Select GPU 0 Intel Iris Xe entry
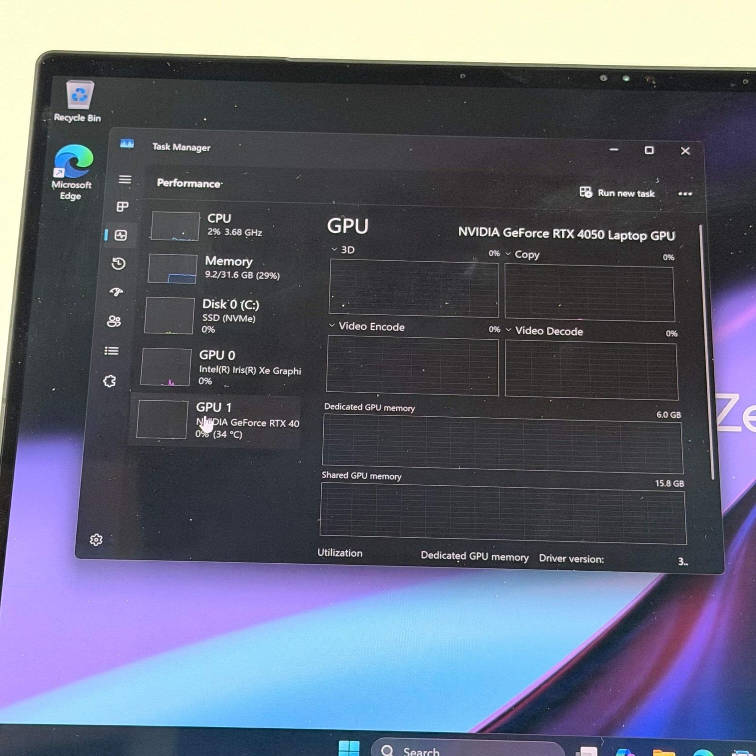The height and width of the screenshot is (756, 756). point(220,367)
